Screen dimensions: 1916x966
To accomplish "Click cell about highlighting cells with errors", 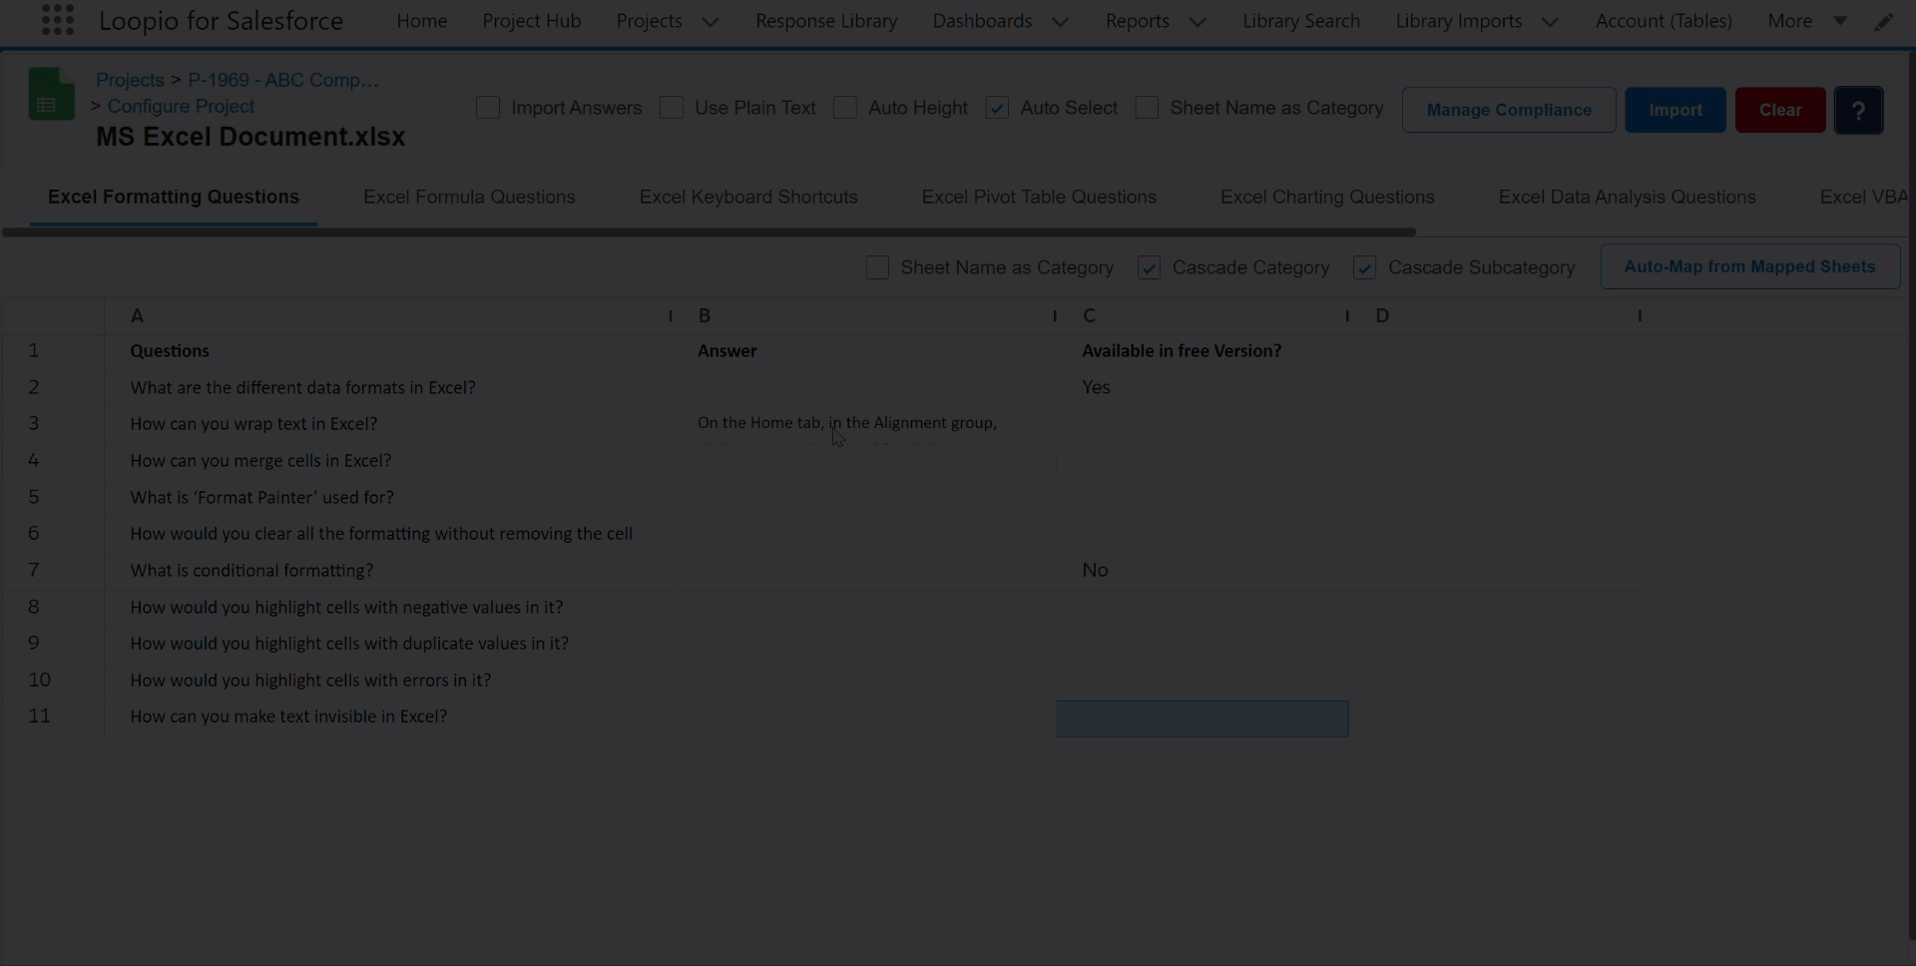I will pyautogui.click(x=389, y=680).
